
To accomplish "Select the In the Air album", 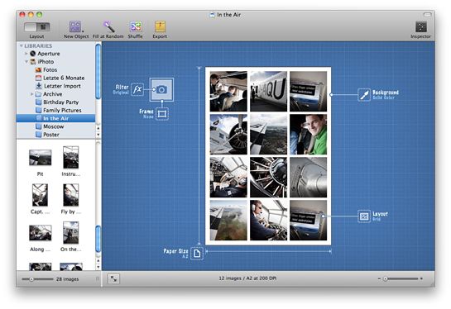I will 55,118.
